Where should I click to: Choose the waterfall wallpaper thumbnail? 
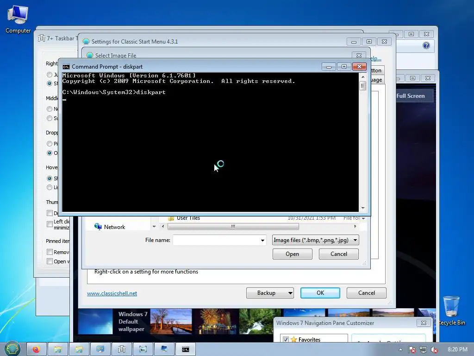point(260,321)
